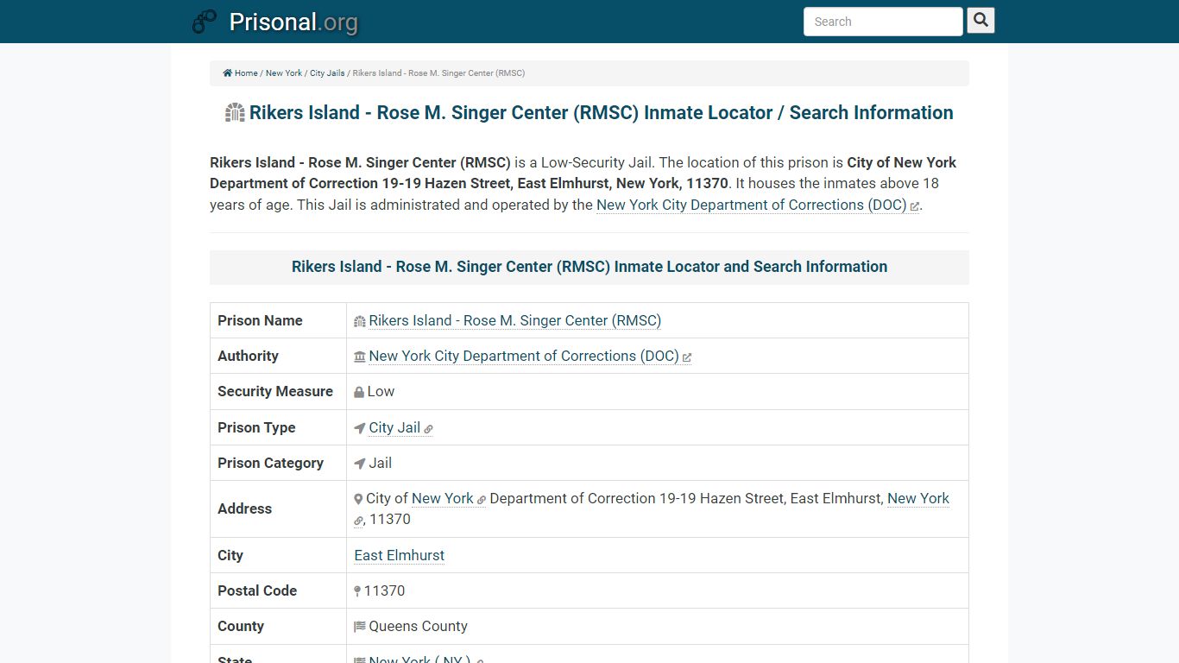Select the 11370 postal code value

click(384, 590)
